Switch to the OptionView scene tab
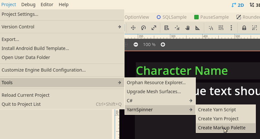Image resolution: width=260 pixels, height=139 pixels. click(x=137, y=17)
